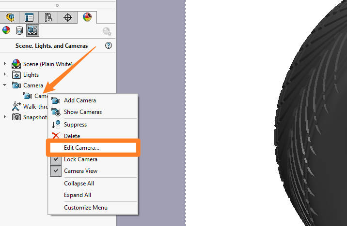Image resolution: width=347 pixels, height=226 pixels.
Task: Expand the Scene (Plain White) node
Action: pos(5,64)
